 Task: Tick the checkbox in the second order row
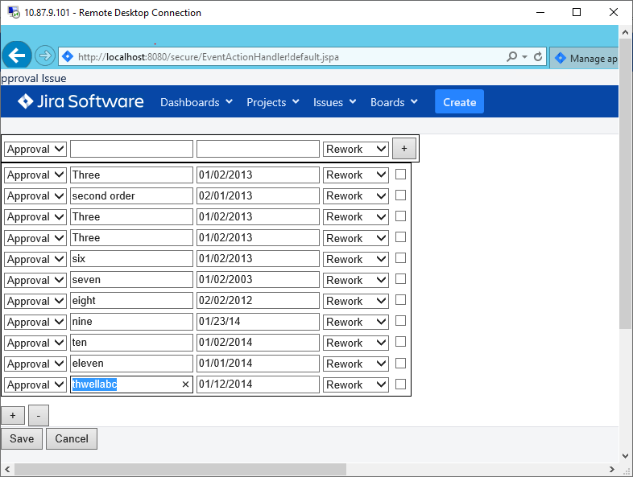click(x=400, y=195)
